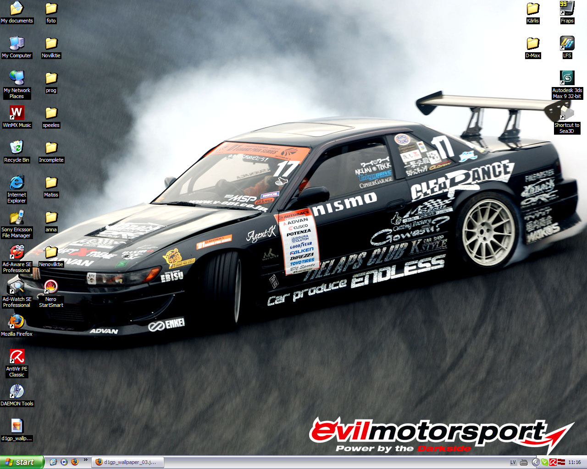Expand the Quick Launch overflow chevron
Viewport: 587px width, 469px height.
[x=85, y=460]
